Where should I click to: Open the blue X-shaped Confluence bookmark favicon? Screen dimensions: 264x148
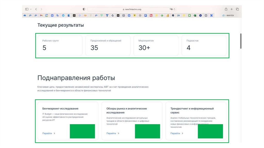coord(211,15)
